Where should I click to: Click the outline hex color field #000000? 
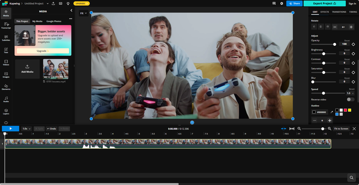(x=320, y=112)
